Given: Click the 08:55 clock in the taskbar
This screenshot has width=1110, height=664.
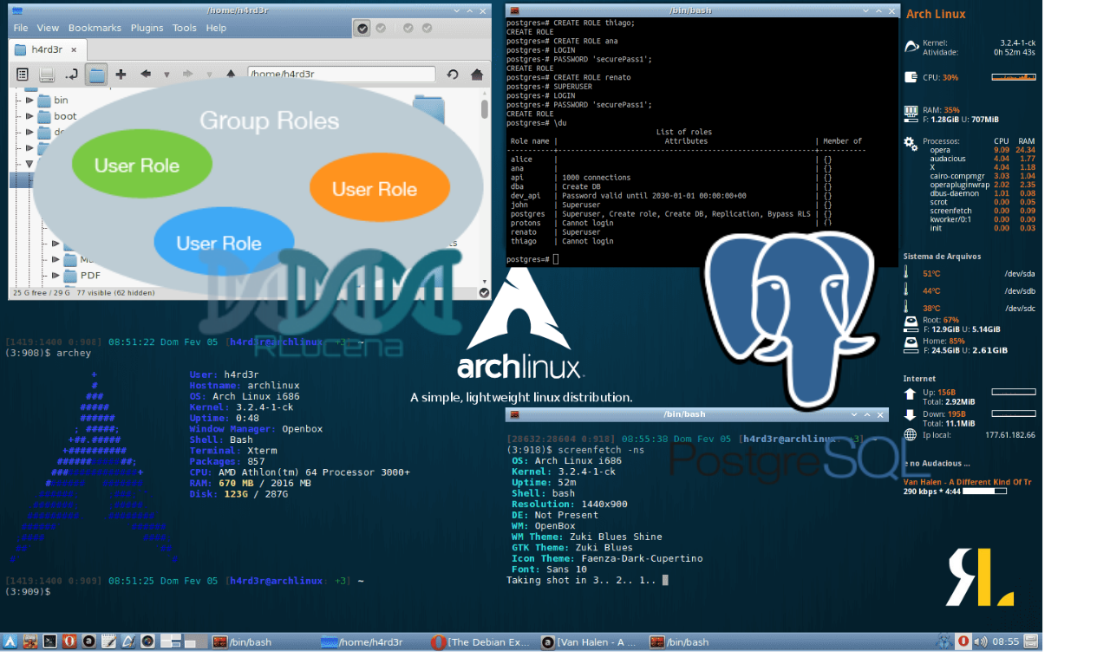Looking at the screenshot, I should pyautogui.click(x=1006, y=642).
